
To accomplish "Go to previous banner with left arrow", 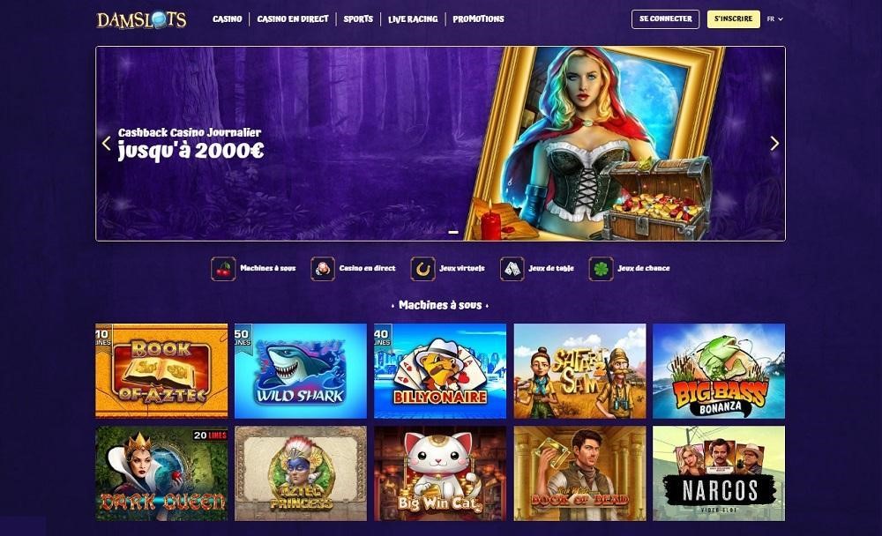I will tap(107, 144).
